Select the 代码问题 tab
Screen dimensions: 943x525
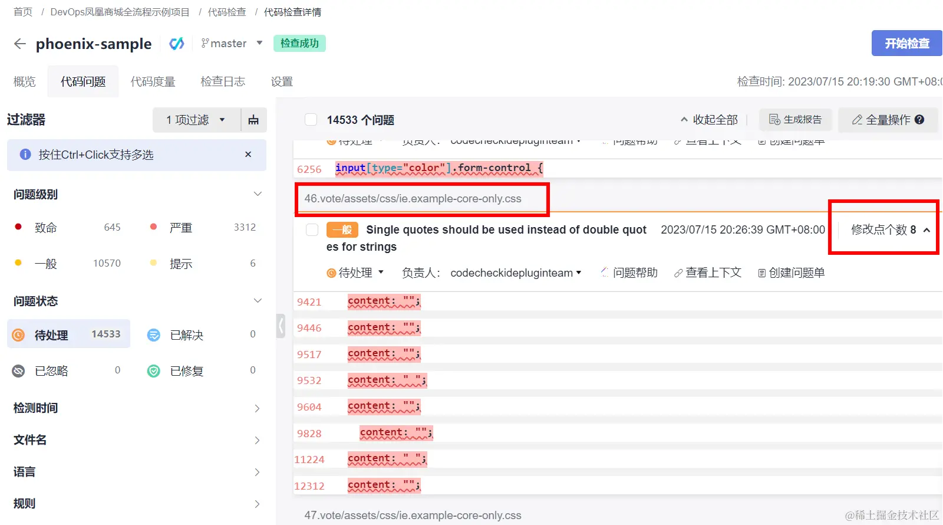[83, 81]
